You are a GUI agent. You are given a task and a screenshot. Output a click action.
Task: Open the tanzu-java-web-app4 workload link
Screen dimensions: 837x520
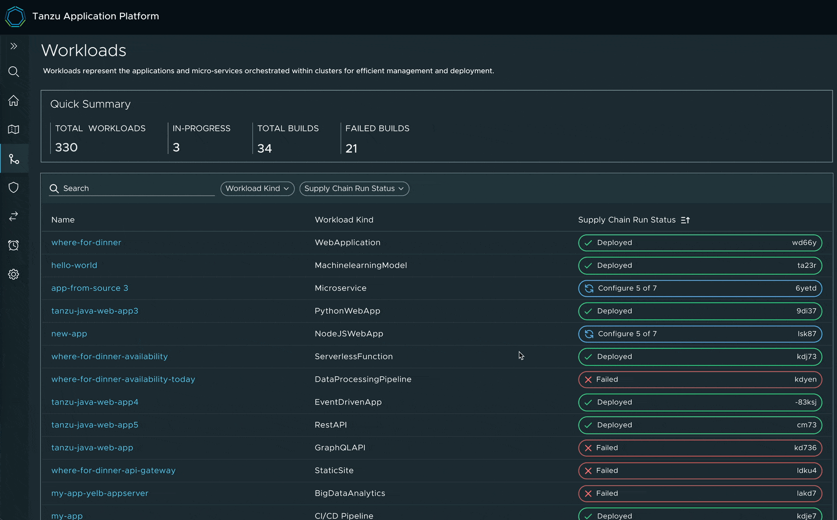pyautogui.click(x=95, y=402)
